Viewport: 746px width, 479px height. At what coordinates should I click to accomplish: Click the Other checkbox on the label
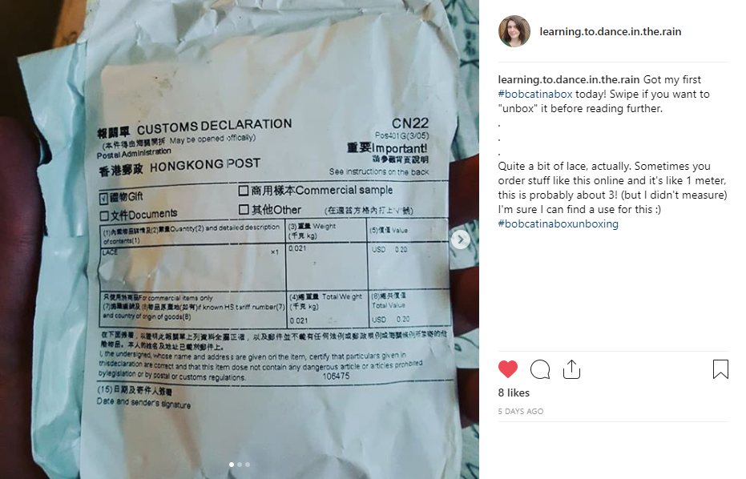pyautogui.click(x=244, y=209)
